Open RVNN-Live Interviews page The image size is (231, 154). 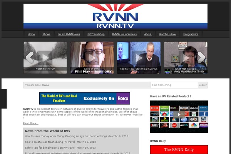pos(124,34)
